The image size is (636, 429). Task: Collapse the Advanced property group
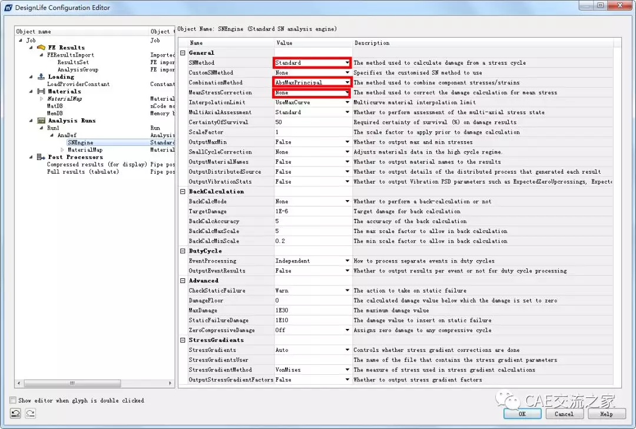tap(183, 281)
